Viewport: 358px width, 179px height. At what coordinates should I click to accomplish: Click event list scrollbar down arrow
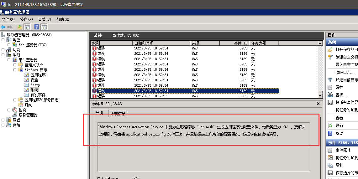coord(320,96)
